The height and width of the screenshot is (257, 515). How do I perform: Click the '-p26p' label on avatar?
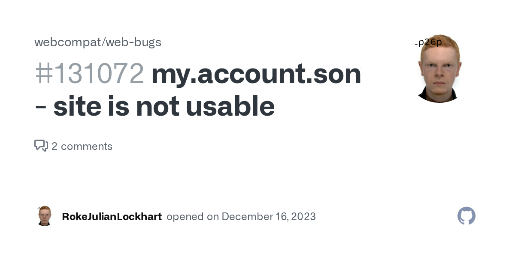click(x=428, y=42)
